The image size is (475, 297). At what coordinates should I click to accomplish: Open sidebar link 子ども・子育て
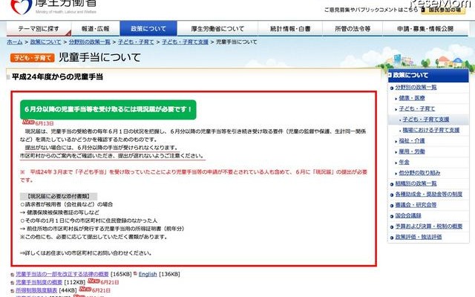pyautogui.click(x=417, y=108)
